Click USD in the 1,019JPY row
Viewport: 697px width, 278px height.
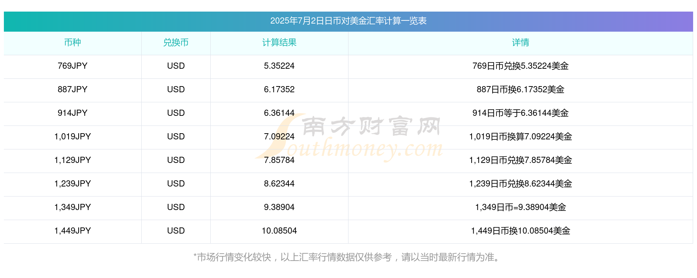coord(176,137)
